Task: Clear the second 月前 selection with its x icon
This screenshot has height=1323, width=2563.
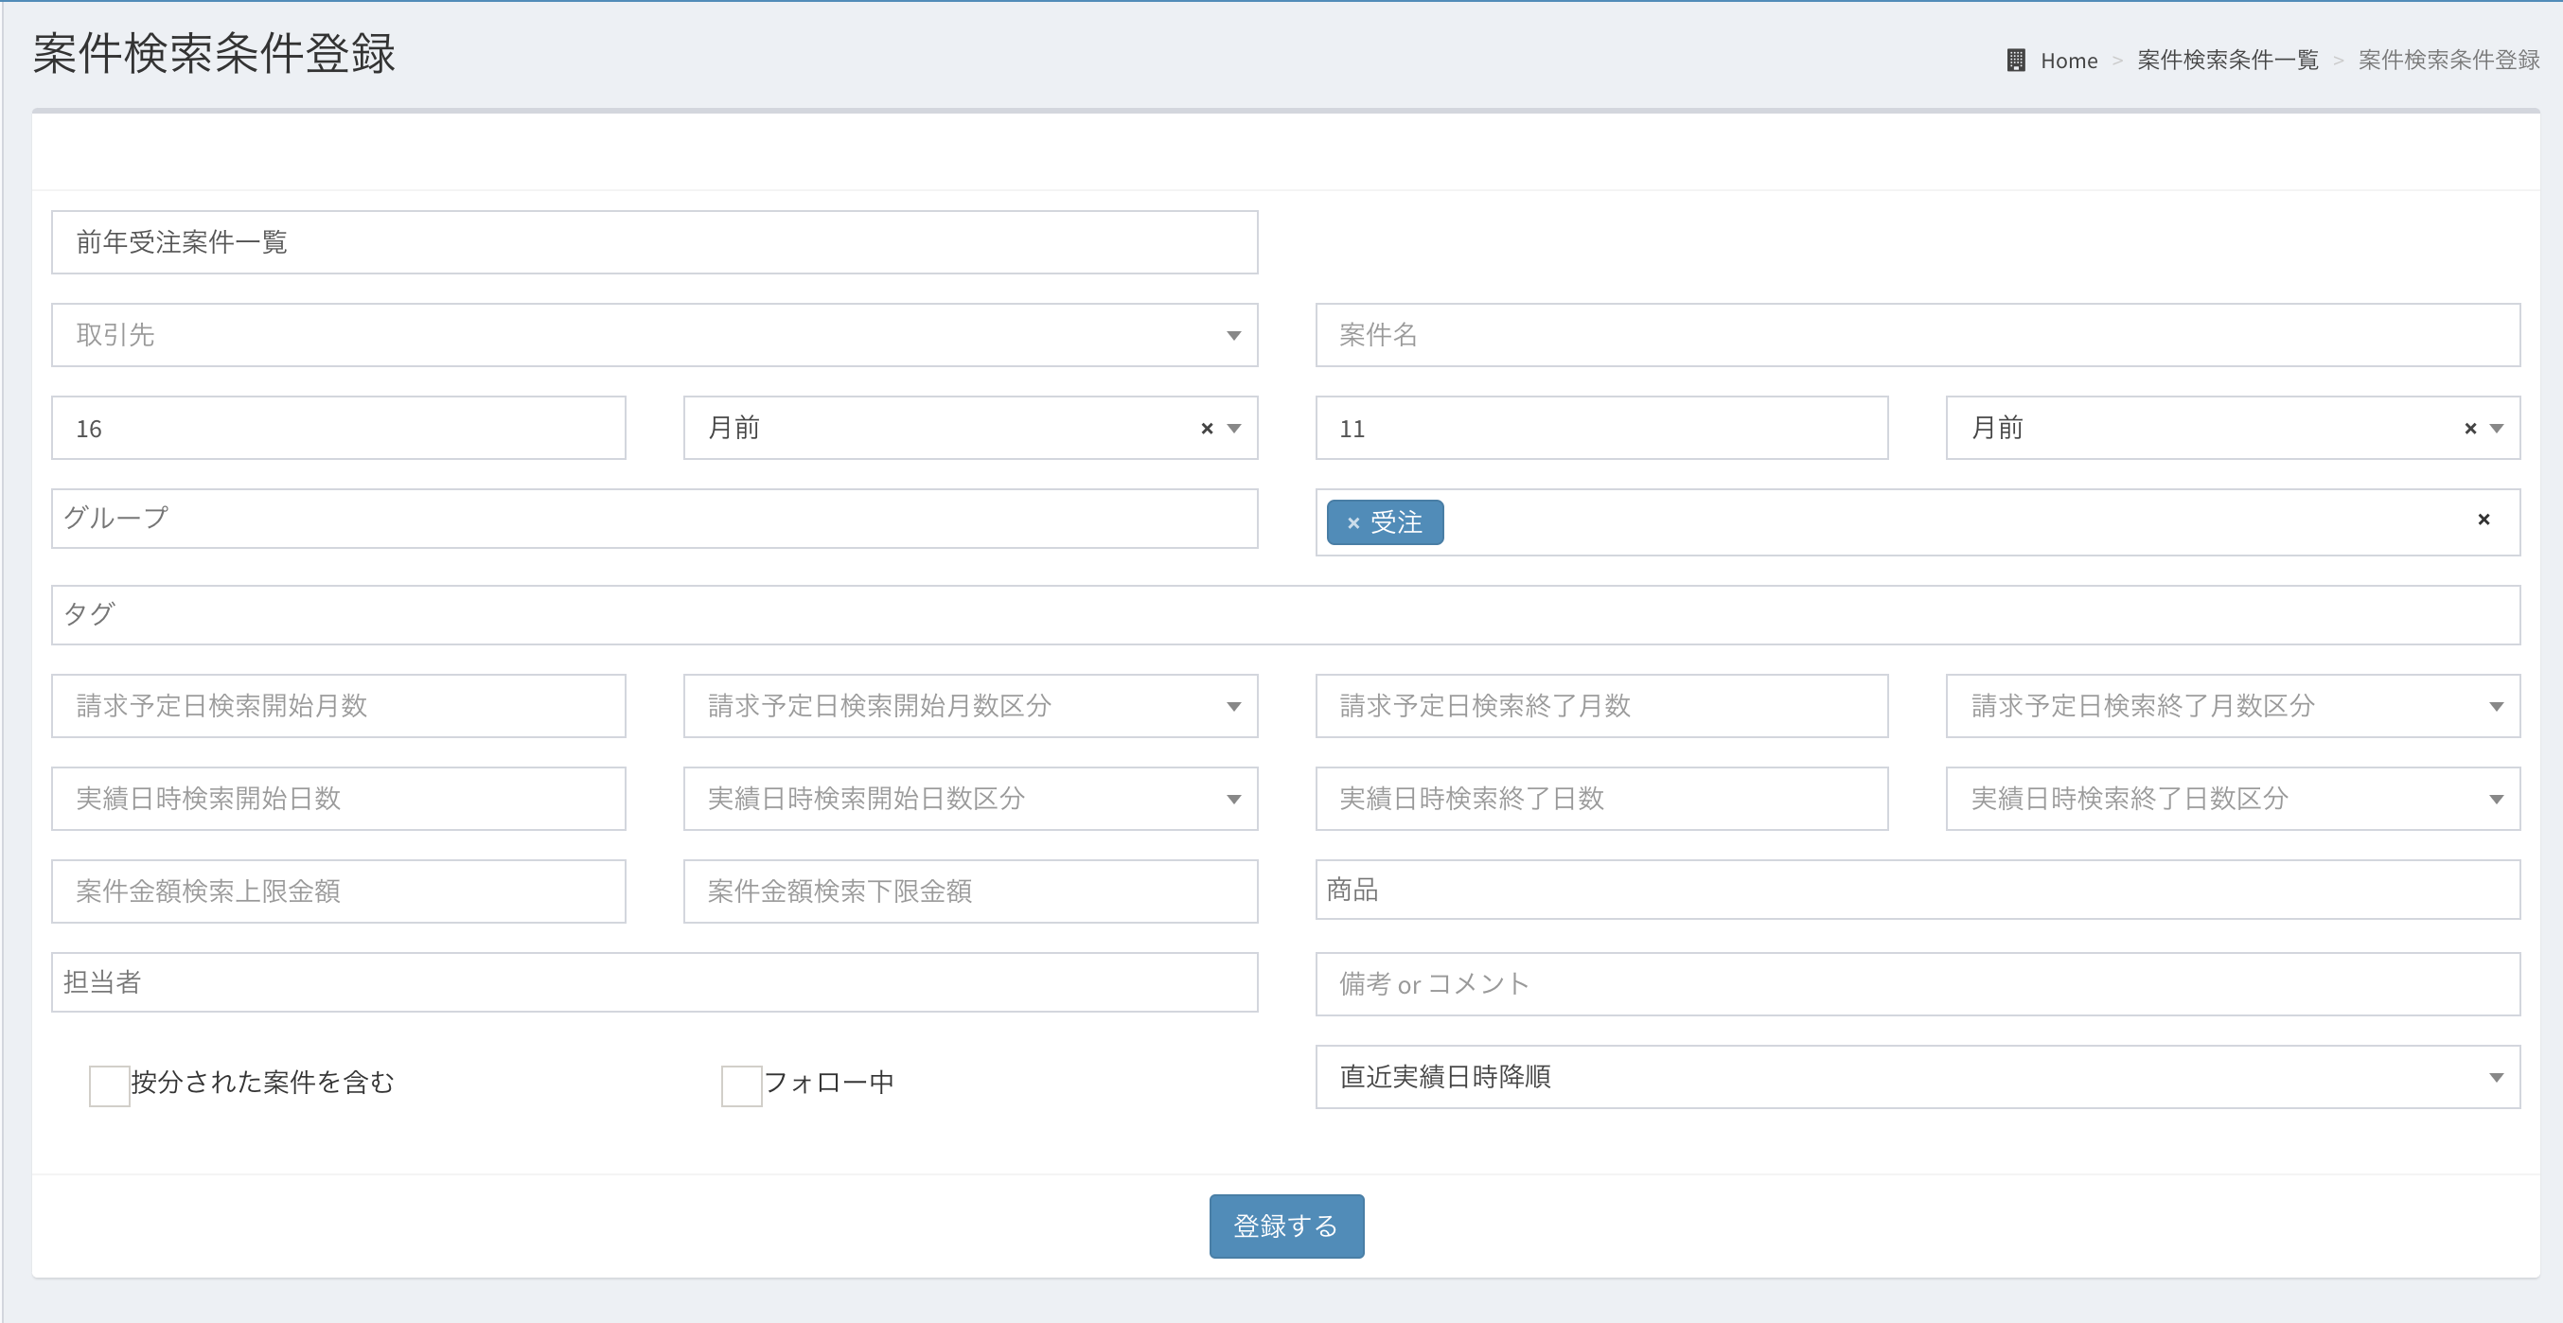Action: [x=2469, y=429]
